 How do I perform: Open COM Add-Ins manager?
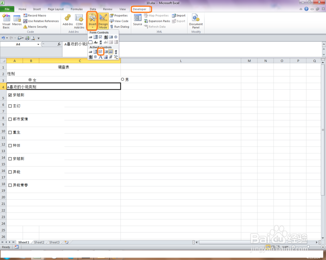(x=79, y=21)
